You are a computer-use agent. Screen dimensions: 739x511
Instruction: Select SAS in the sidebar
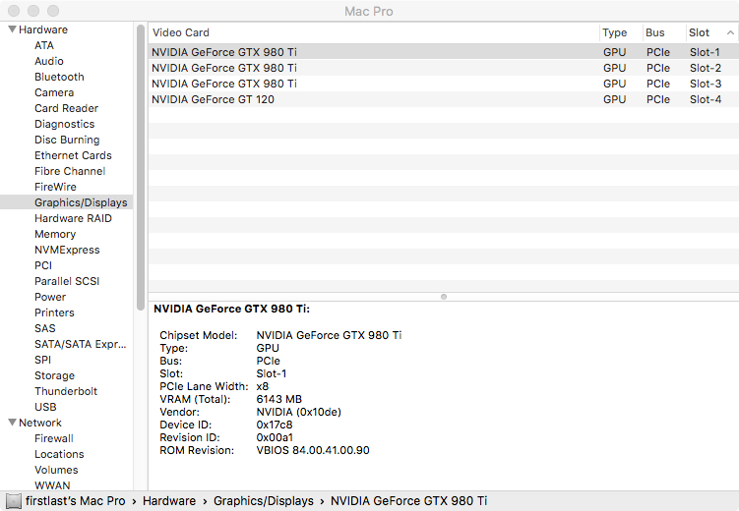[45, 328]
